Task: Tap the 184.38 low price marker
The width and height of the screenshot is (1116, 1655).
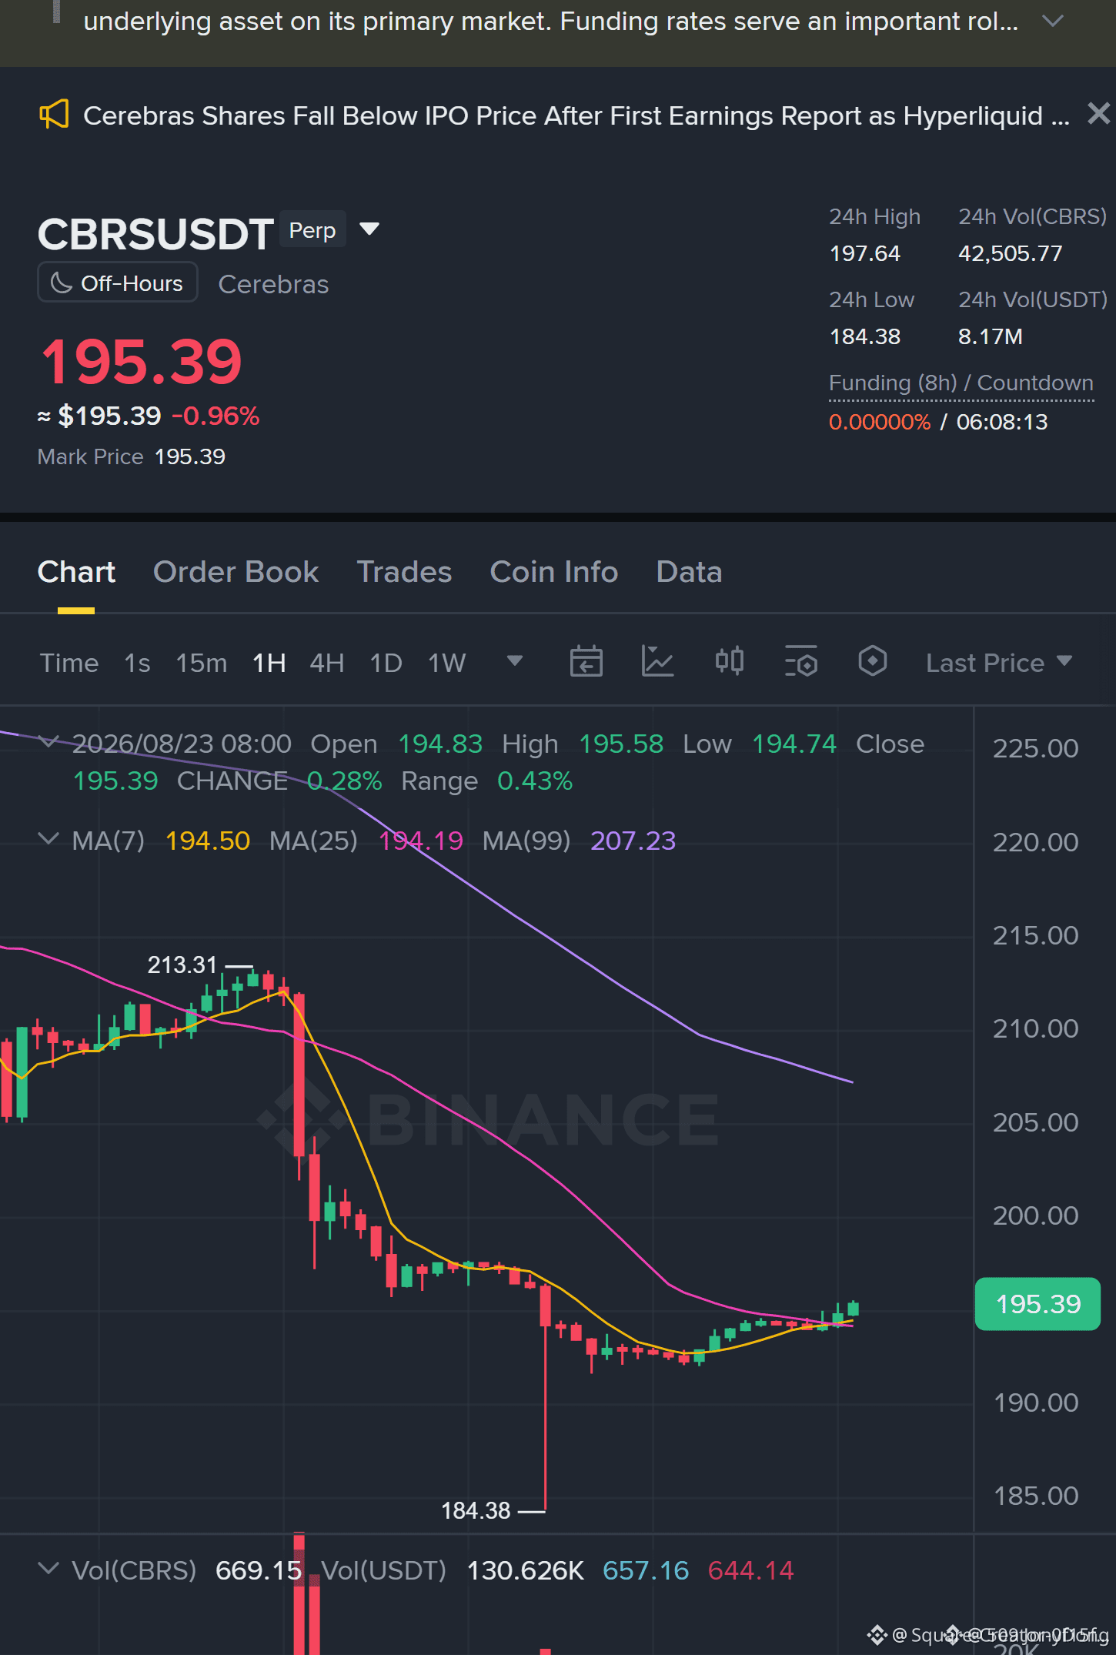Action: point(476,1511)
